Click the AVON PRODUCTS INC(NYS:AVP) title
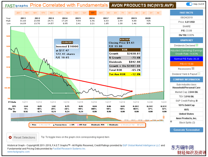208x157 pixels. point(143,5)
